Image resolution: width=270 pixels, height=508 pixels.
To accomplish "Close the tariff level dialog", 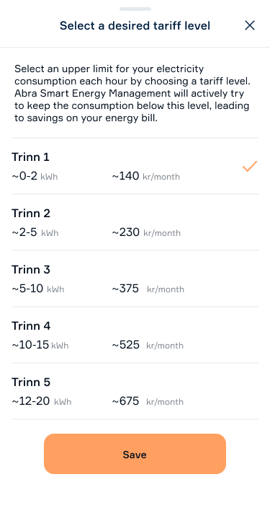I will point(250,25).
